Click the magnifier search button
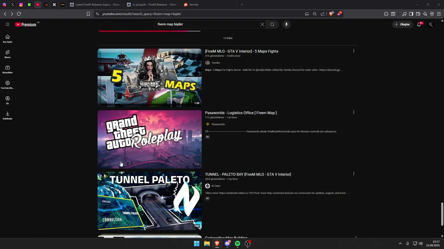The height and width of the screenshot is (249, 444). pyautogui.click(x=272, y=24)
